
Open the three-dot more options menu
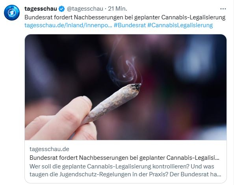point(223,9)
